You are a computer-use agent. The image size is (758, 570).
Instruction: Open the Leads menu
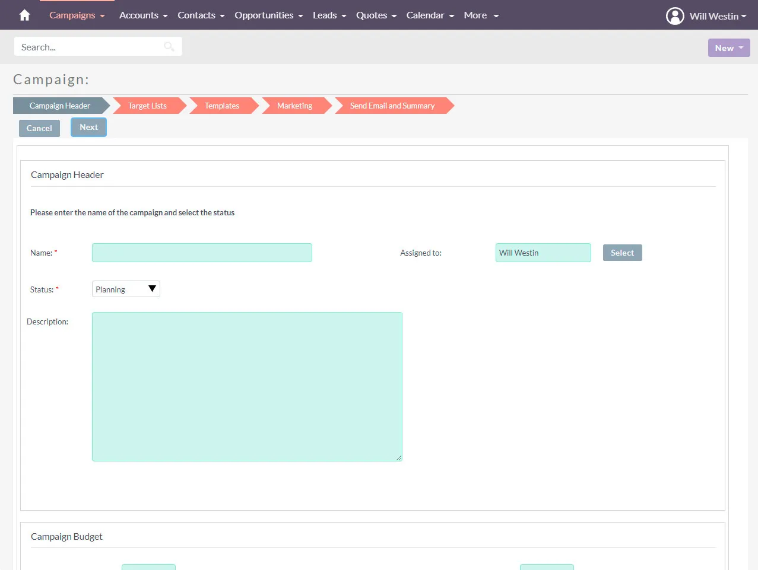click(329, 15)
